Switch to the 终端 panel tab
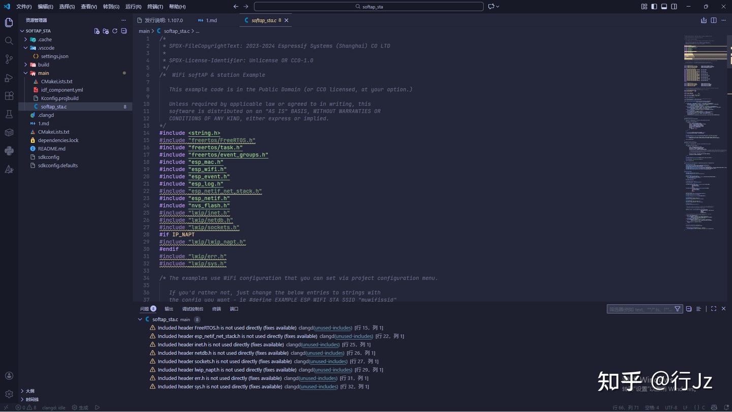732x412 pixels. pos(217,309)
